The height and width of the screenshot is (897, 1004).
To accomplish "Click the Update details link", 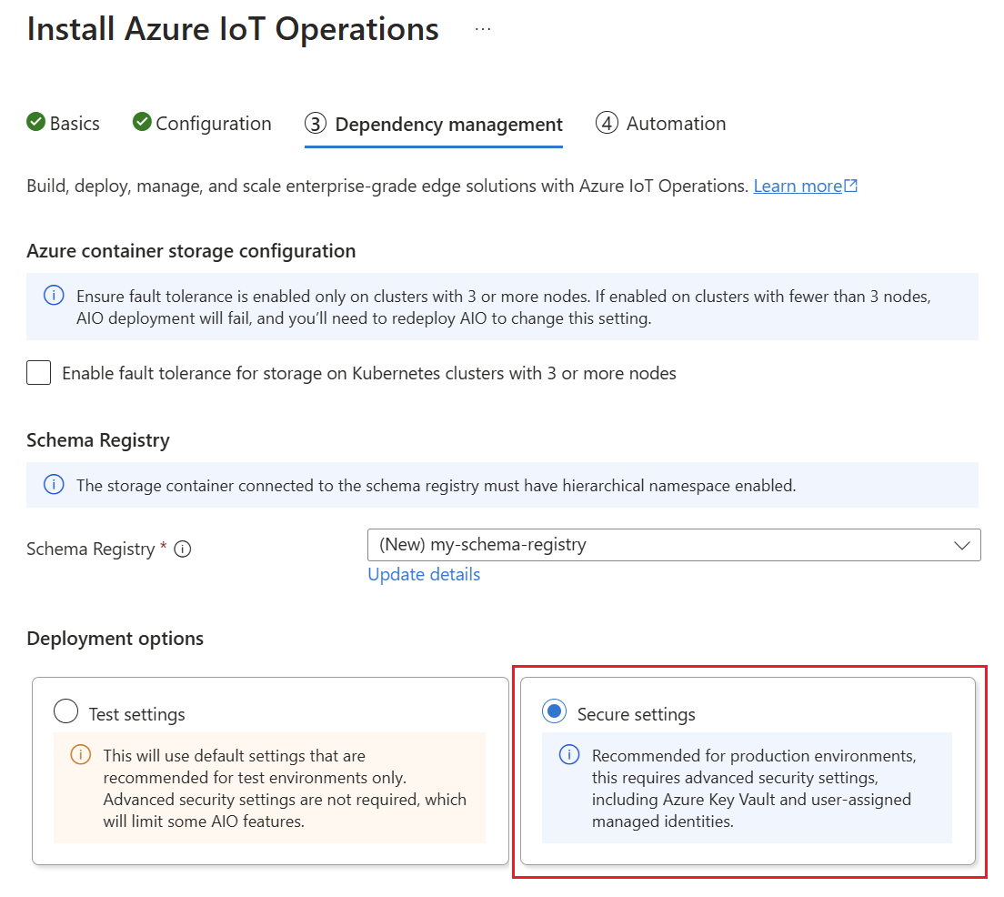I will [423, 574].
